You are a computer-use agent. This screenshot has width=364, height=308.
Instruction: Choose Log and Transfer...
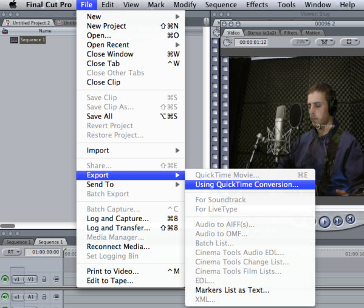click(x=131, y=228)
